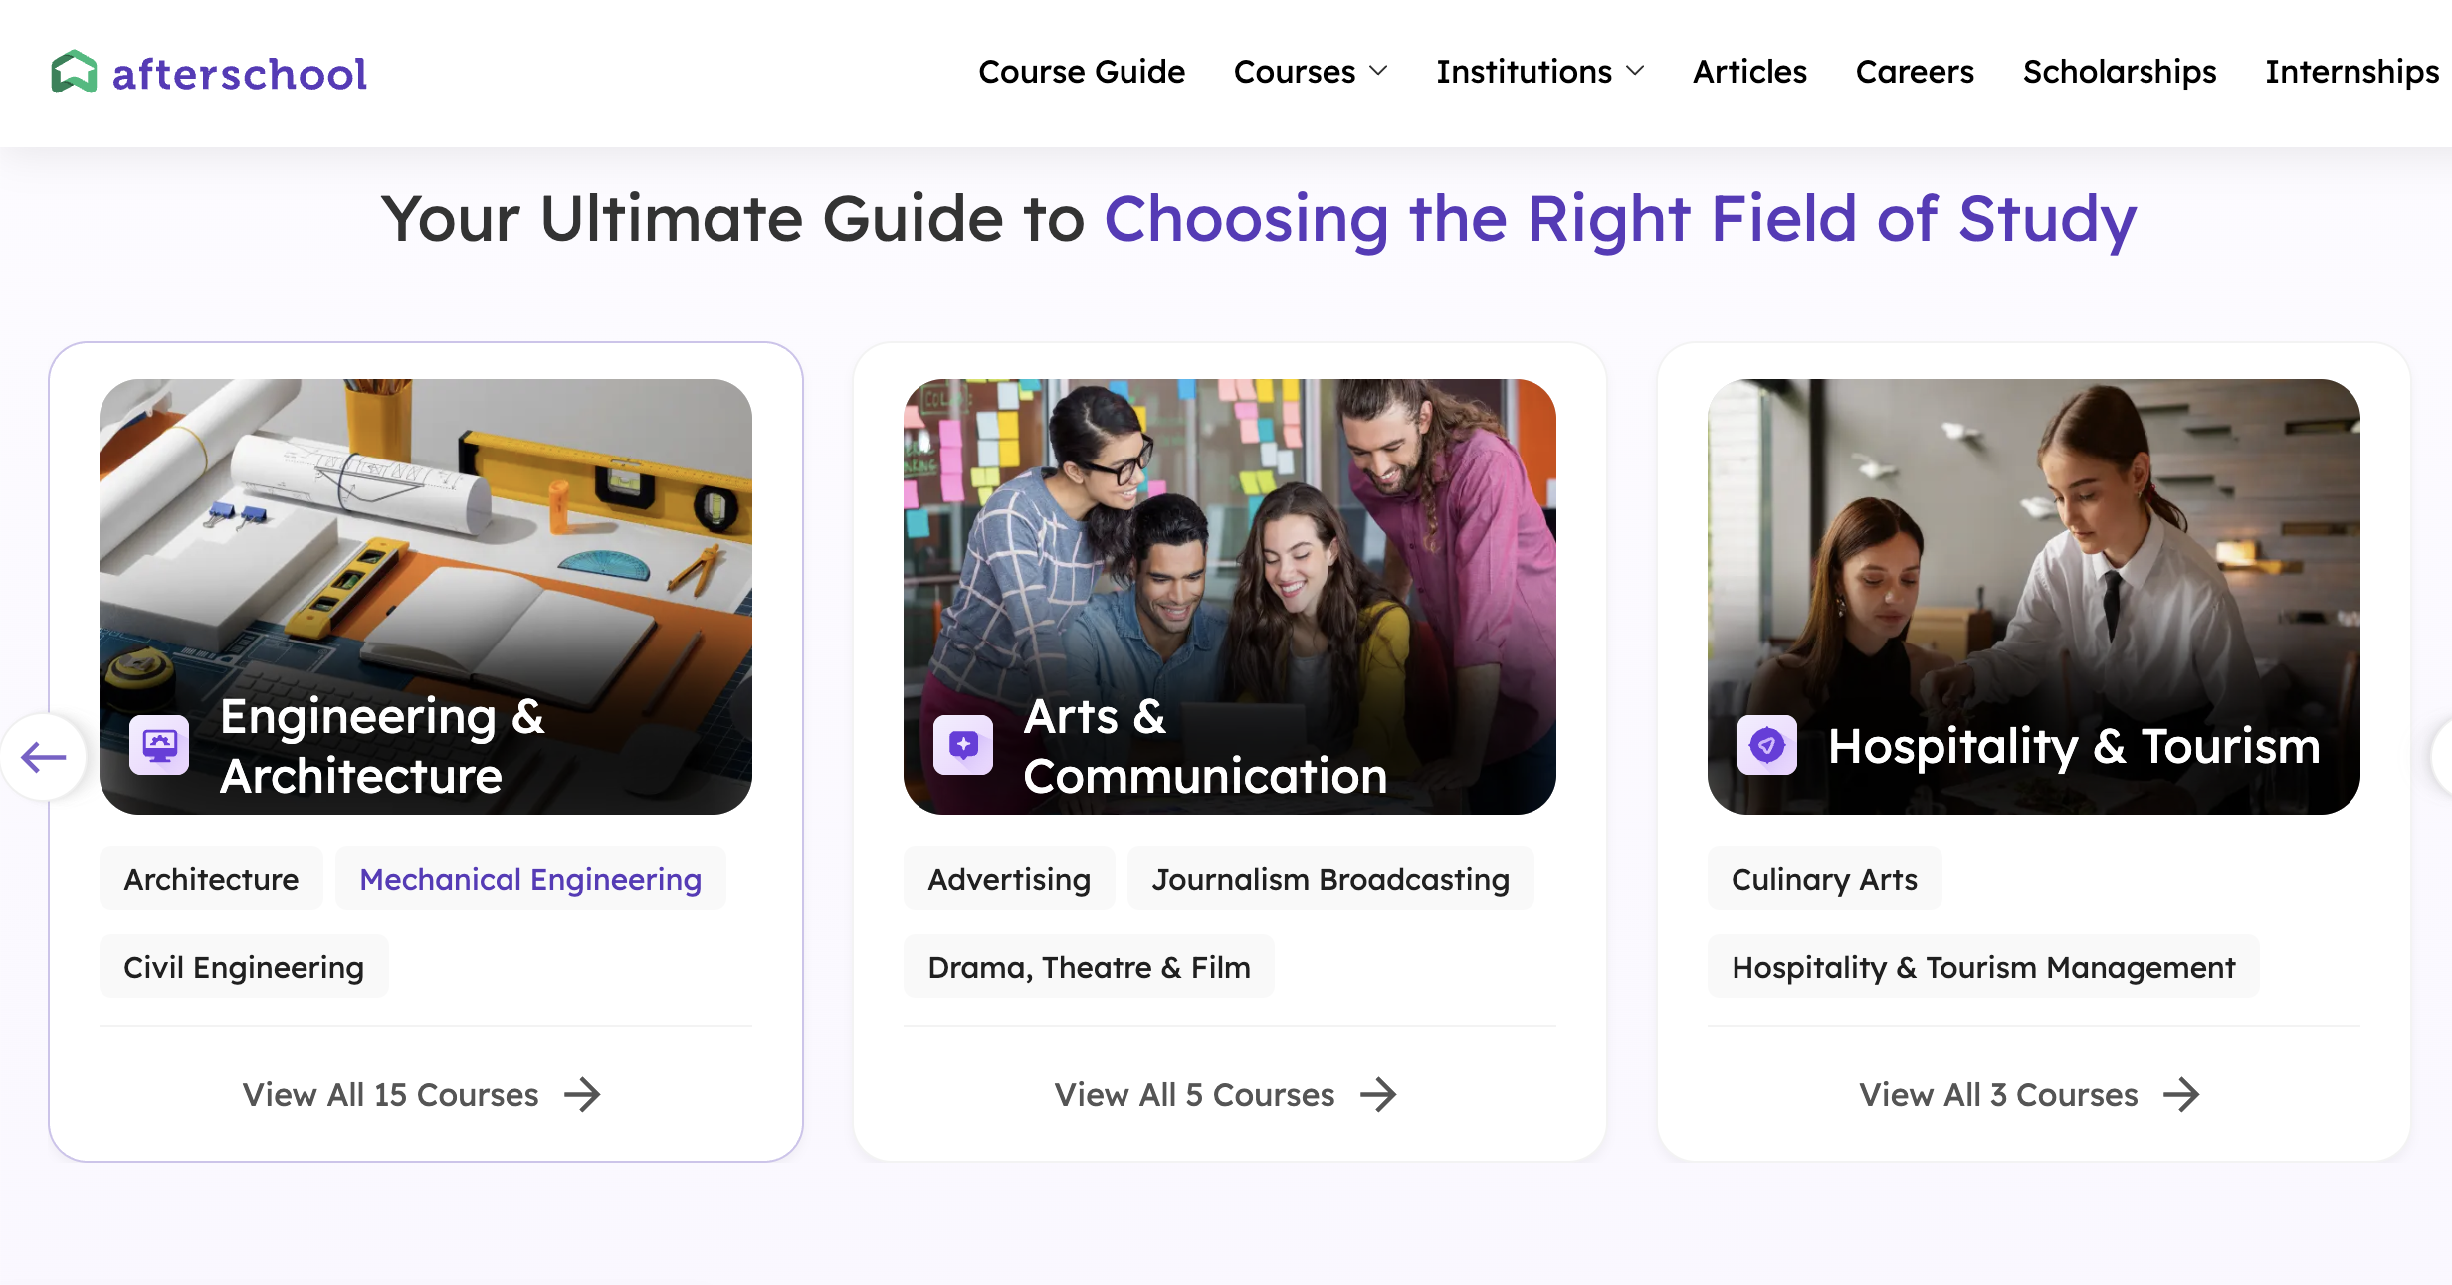Choose the Journalism Broadcasting tag

point(1330,879)
